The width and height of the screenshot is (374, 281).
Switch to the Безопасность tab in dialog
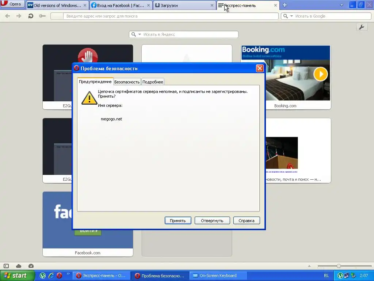[127, 82]
